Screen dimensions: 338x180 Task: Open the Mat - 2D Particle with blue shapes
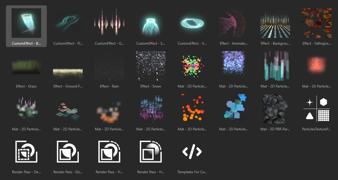tap(233, 109)
